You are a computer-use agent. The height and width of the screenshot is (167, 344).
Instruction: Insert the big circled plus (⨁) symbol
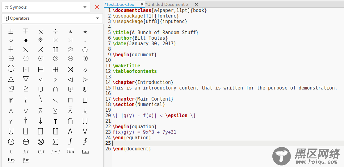click(26, 142)
